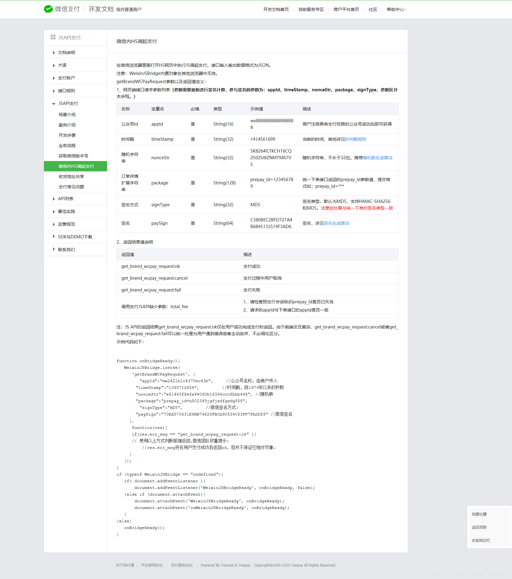Click the function onBridgeReady code line
Screen dimensions: 512x579
point(148,361)
